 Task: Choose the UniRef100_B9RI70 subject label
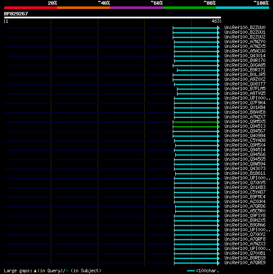[245, 61]
